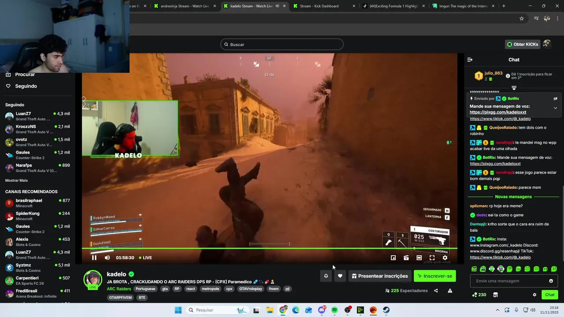
Task: Open Narafps followed channel
Action: tap(37, 168)
